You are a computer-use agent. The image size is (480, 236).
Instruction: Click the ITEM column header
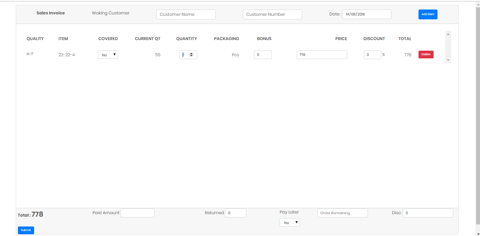[63, 39]
